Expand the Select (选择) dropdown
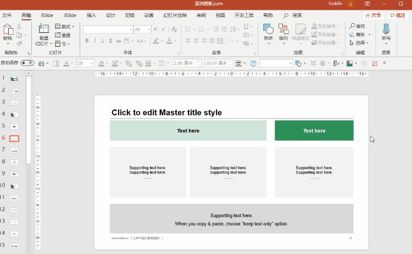412x254 pixels. point(361,43)
